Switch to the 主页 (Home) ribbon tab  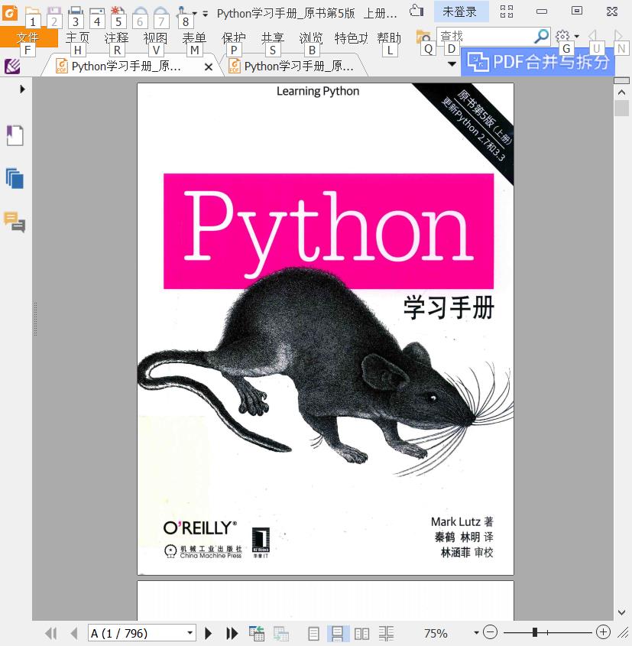pos(77,37)
